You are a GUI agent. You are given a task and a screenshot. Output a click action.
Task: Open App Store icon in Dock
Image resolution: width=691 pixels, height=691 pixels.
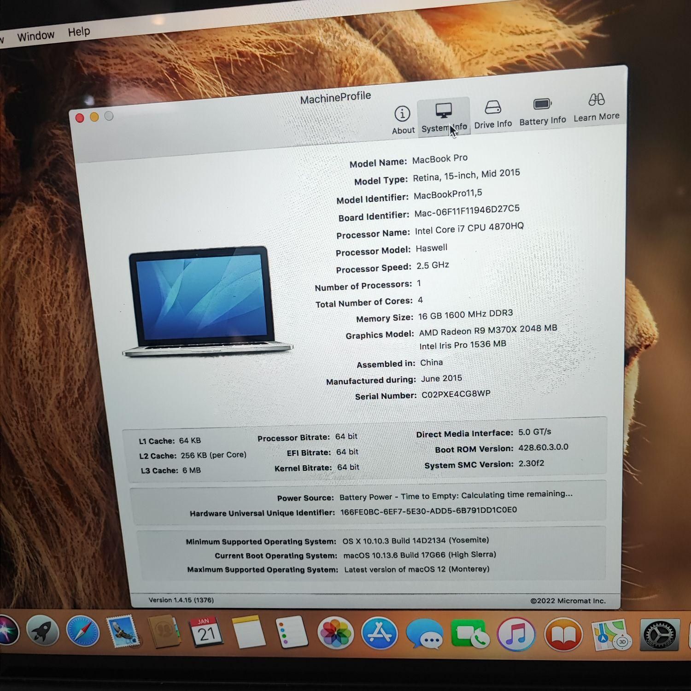(x=380, y=633)
